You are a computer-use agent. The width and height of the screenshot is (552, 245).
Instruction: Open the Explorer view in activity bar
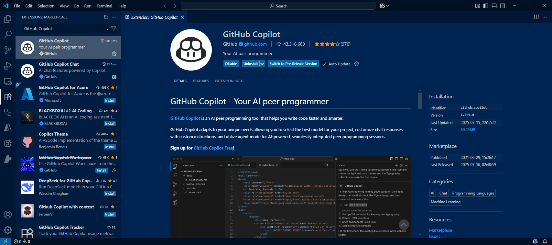coord(8,19)
